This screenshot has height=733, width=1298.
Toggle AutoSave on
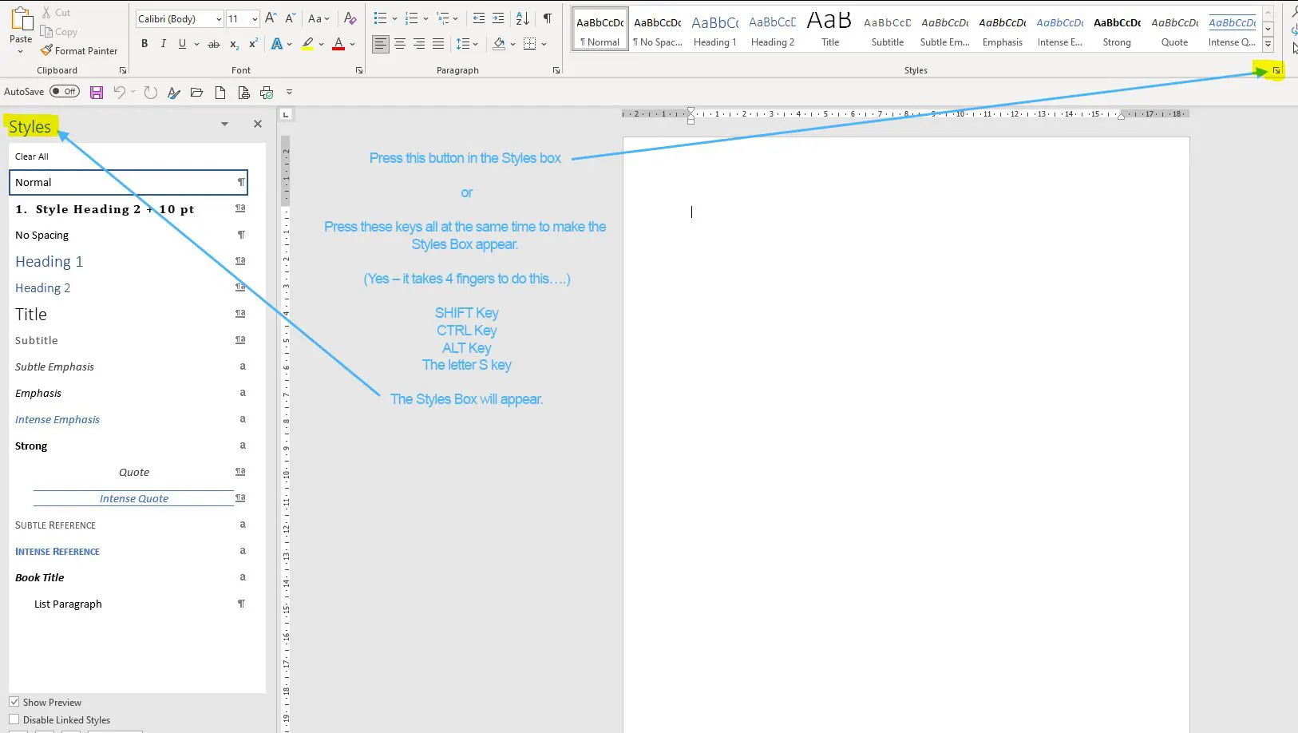[65, 91]
